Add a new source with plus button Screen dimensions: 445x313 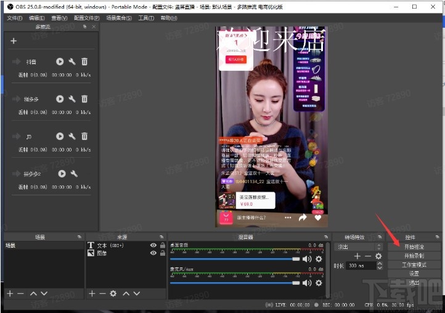(x=92, y=293)
